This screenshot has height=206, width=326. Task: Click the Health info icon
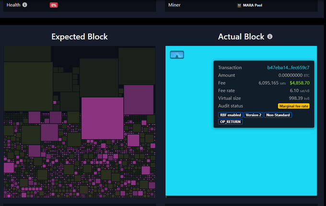(x=25, y=5)
